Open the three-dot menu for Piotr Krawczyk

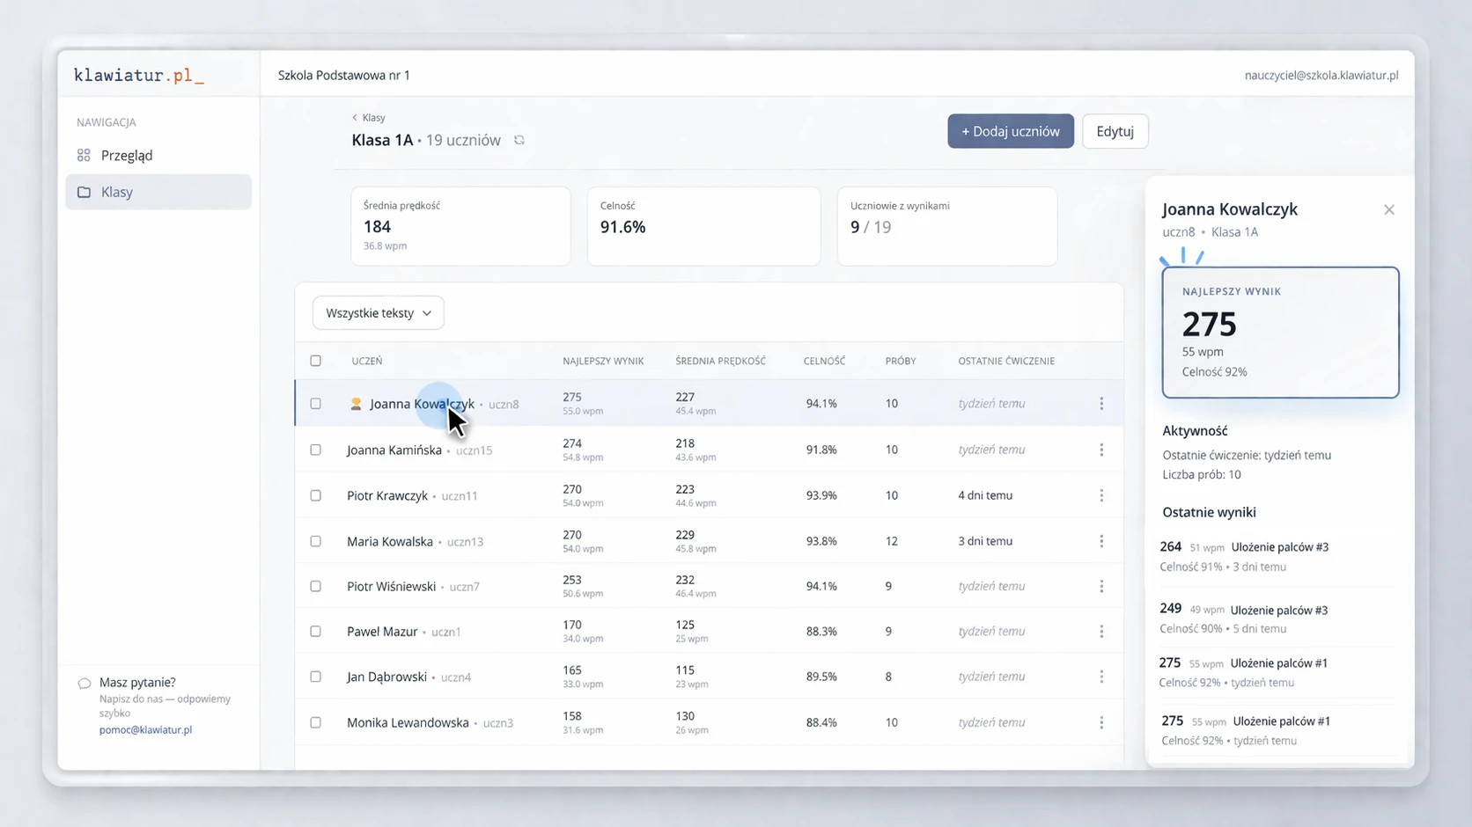pyautogui.click(x=1101, y=495)
